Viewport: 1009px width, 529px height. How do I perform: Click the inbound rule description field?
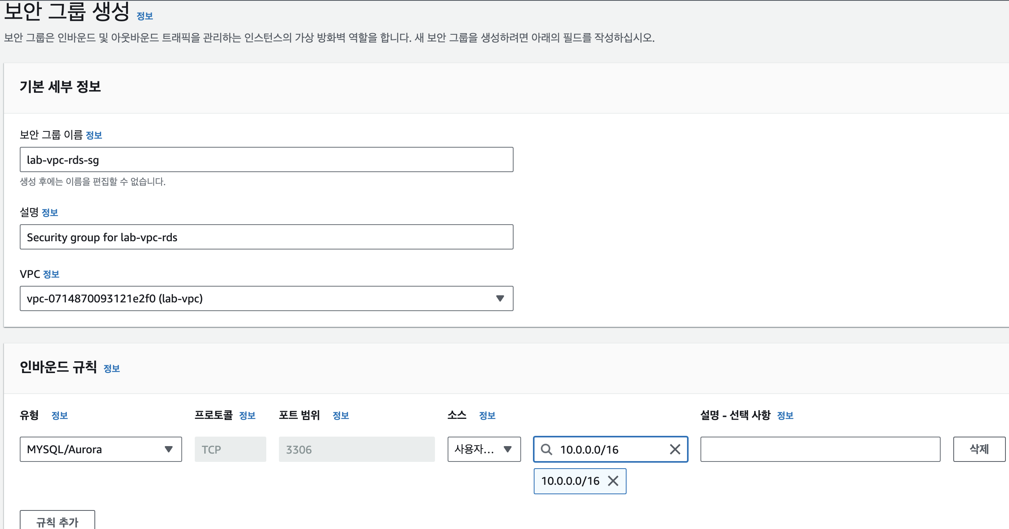click(x=820, y=449)
